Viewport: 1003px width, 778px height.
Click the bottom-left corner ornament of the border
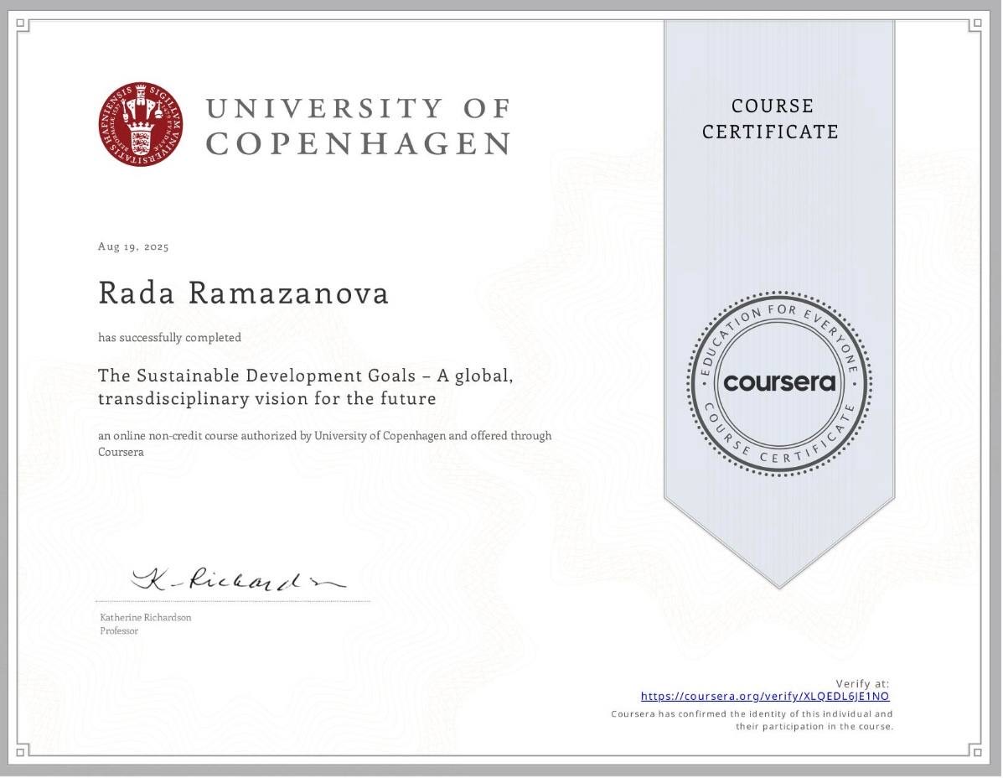click(x=23, y=750)
